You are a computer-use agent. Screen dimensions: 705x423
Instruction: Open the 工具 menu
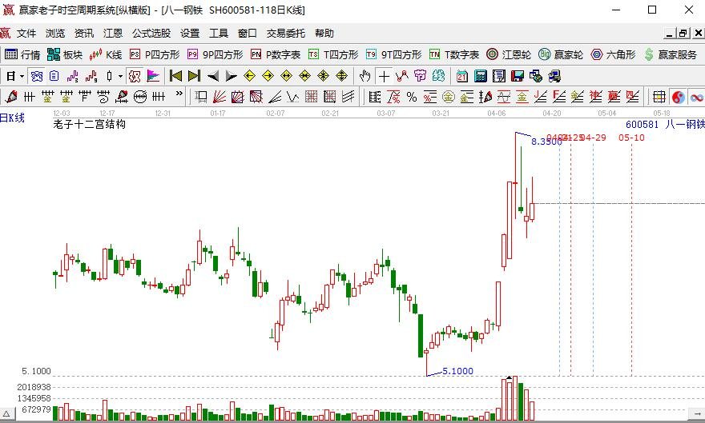coord(219,34)
